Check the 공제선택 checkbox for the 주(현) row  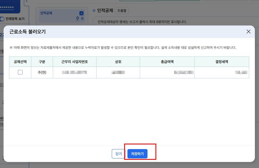(20, 72)
